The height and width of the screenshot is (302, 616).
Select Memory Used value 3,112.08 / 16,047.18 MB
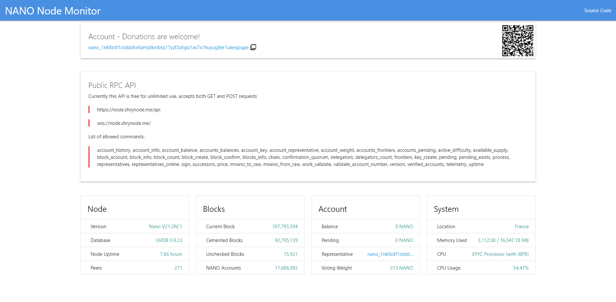tap(503, 240)
